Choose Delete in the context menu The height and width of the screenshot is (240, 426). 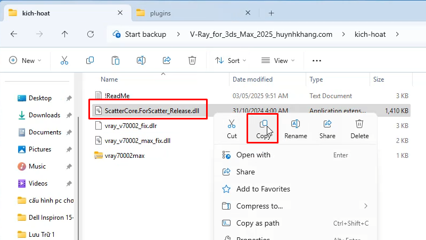[x=359, y=129]
